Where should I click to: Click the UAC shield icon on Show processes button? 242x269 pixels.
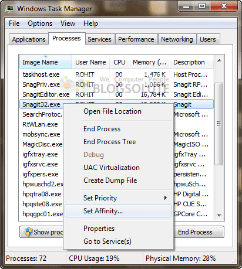(x=29, y=232)
